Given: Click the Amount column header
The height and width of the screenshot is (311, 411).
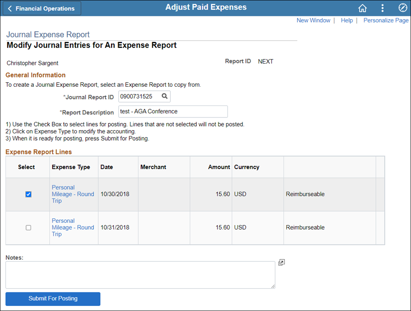Looking at the screenshot, I should (219, 167).
